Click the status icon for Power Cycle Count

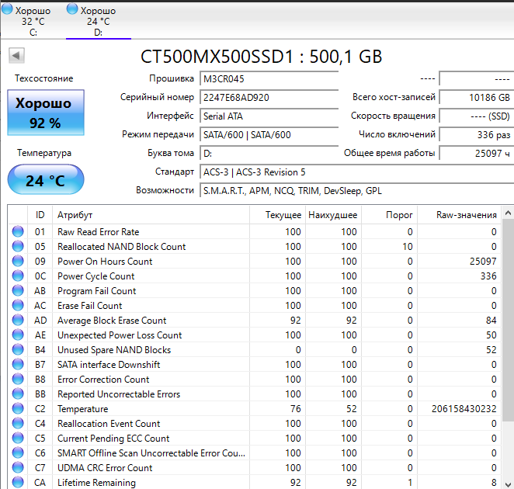point(18,276)
